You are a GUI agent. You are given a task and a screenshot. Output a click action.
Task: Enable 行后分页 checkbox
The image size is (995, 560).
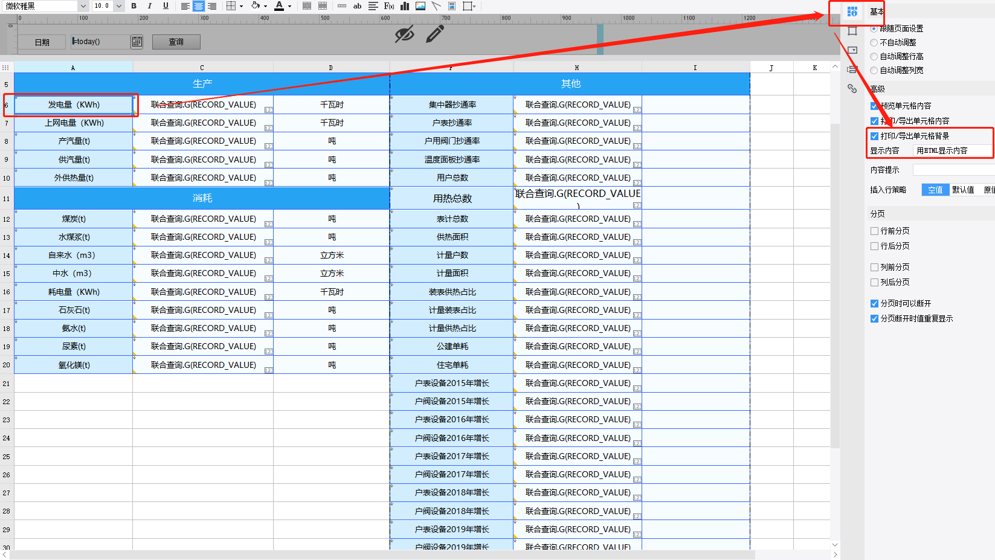[x=874, y=246]
